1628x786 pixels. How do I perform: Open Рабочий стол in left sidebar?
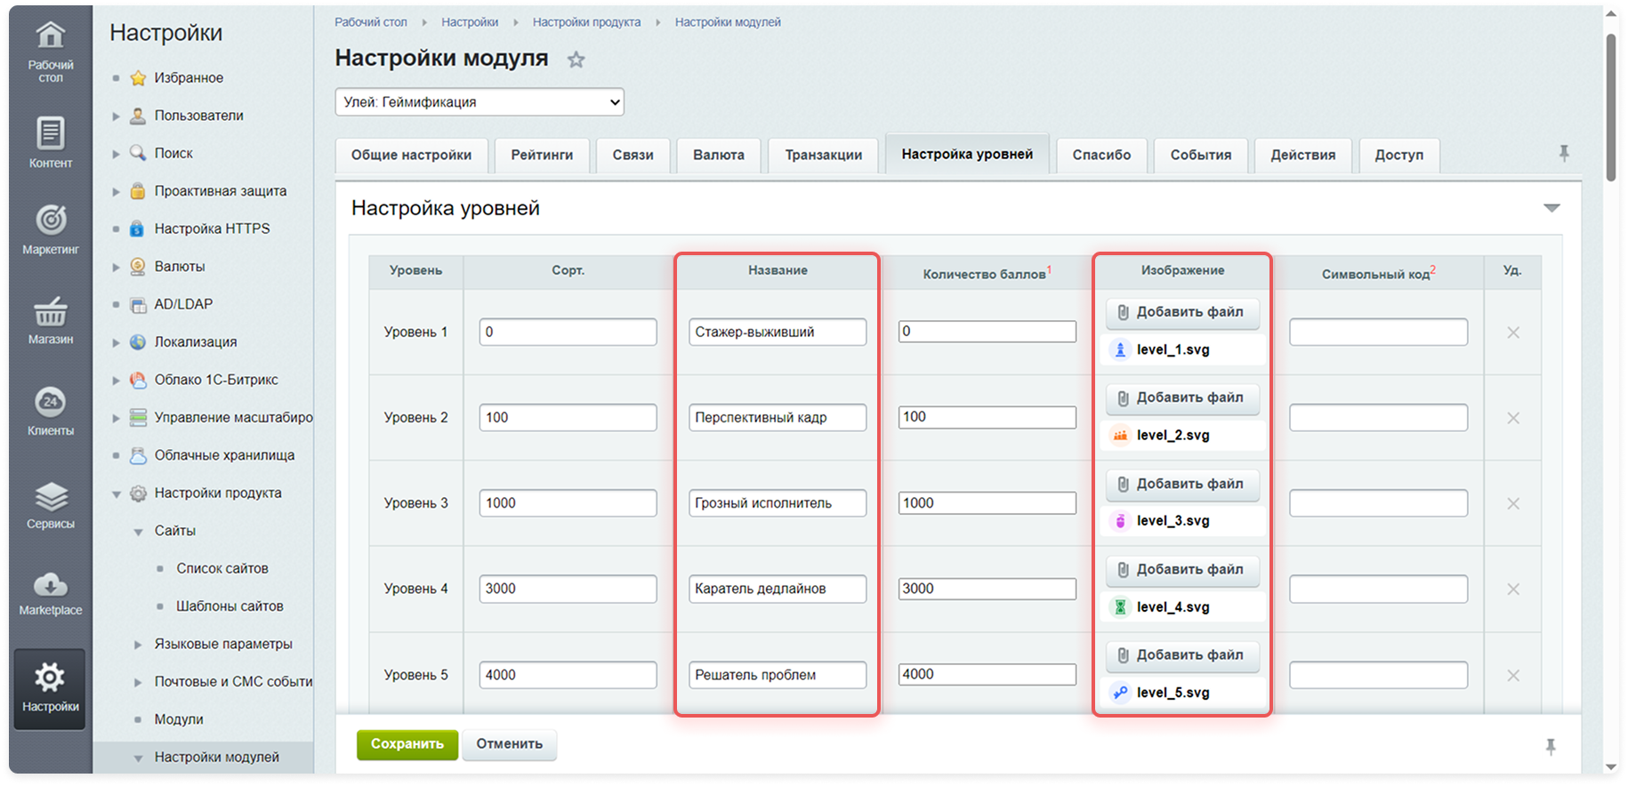pos(50,52)
